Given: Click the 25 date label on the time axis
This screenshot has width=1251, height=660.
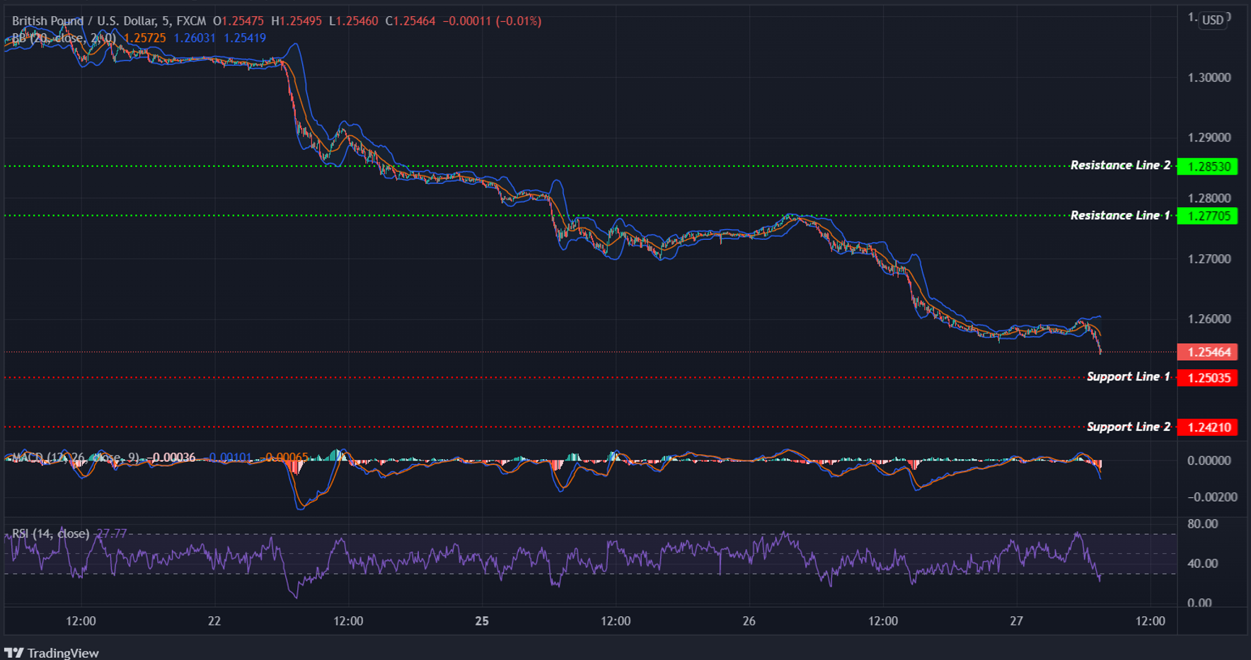Looking at the screenshot, I should click(x=482, y=620).
